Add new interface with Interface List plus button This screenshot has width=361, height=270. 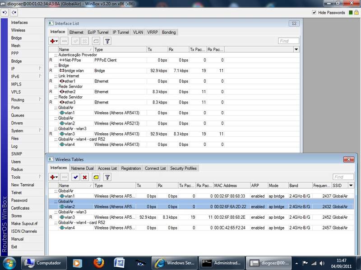pos(54,41)
